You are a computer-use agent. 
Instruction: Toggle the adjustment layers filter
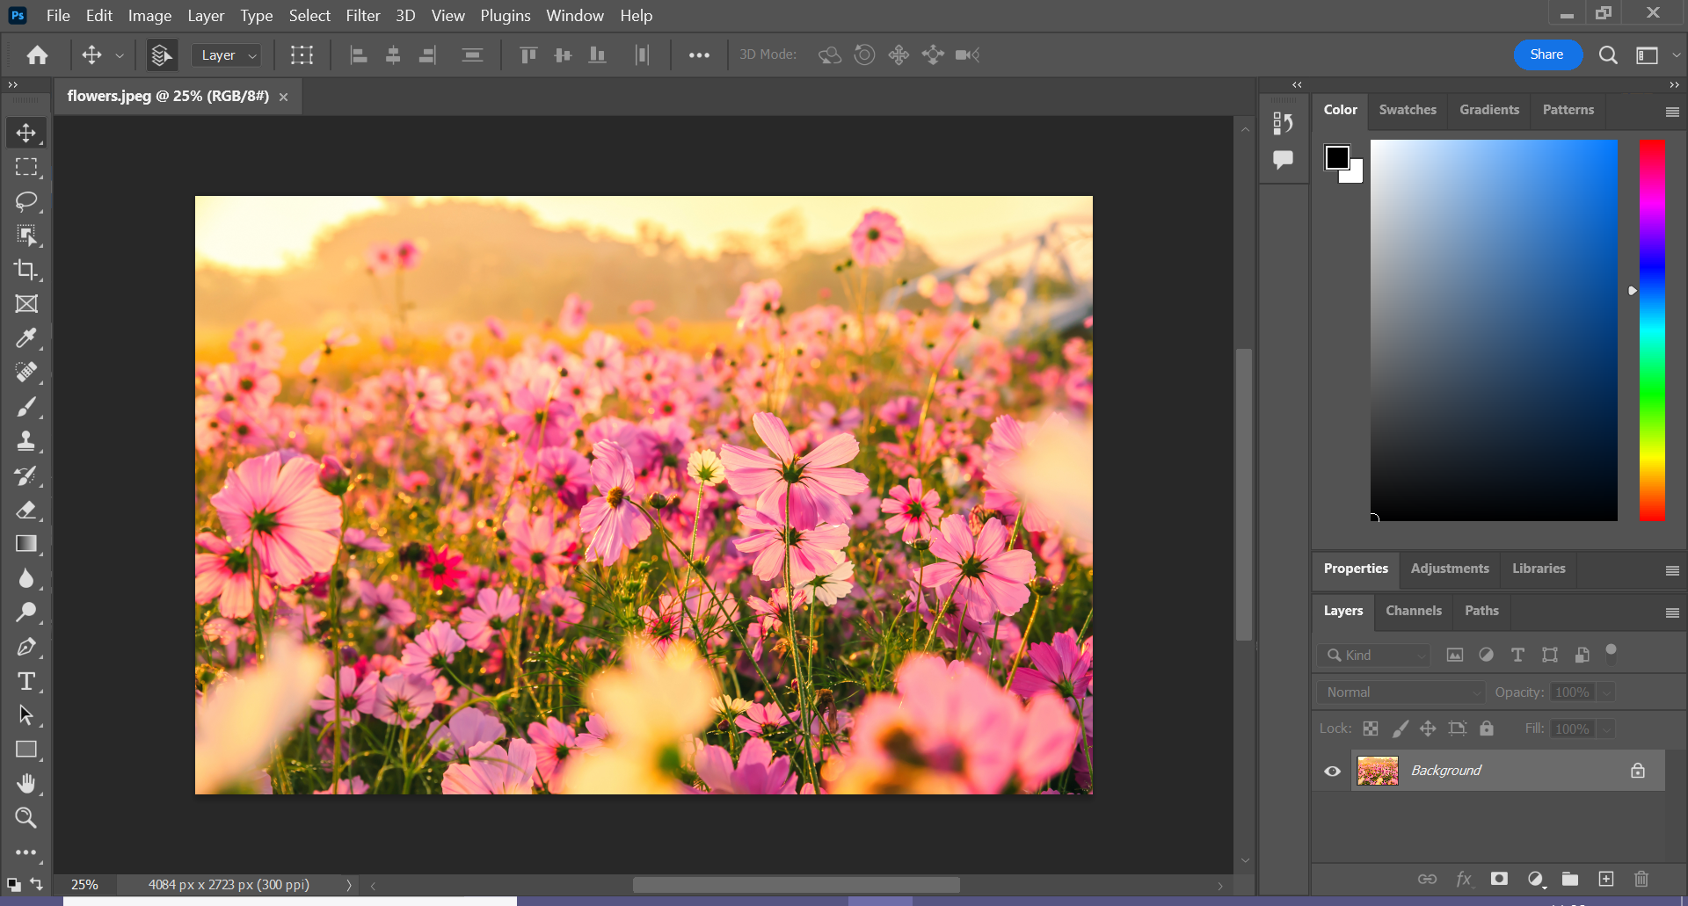point(1487,656)
